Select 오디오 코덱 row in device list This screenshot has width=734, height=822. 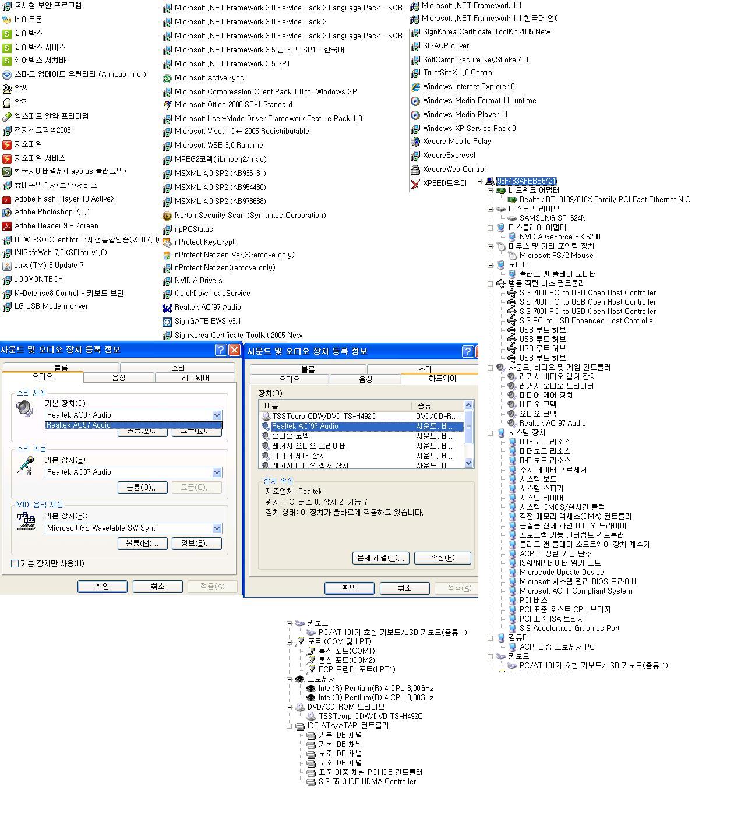tap(361, 436)
